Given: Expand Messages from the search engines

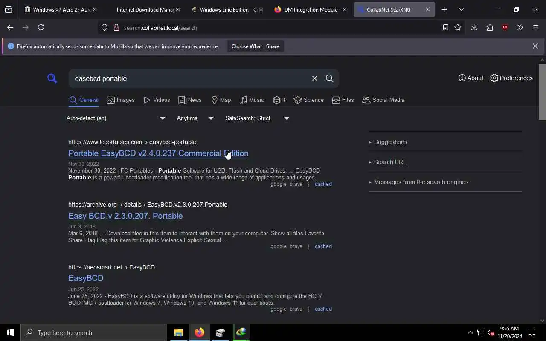Looking at the screenshot, I should click(x=418, y=182).
